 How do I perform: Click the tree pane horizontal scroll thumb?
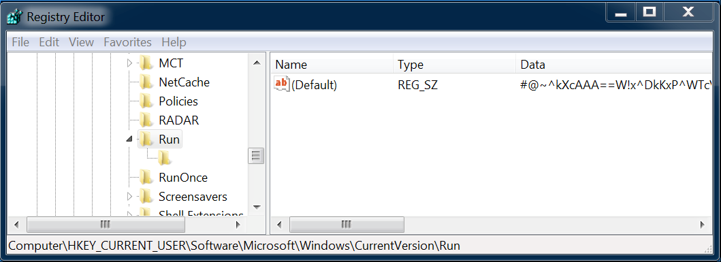pyautogui.click(x=106, y=225)
